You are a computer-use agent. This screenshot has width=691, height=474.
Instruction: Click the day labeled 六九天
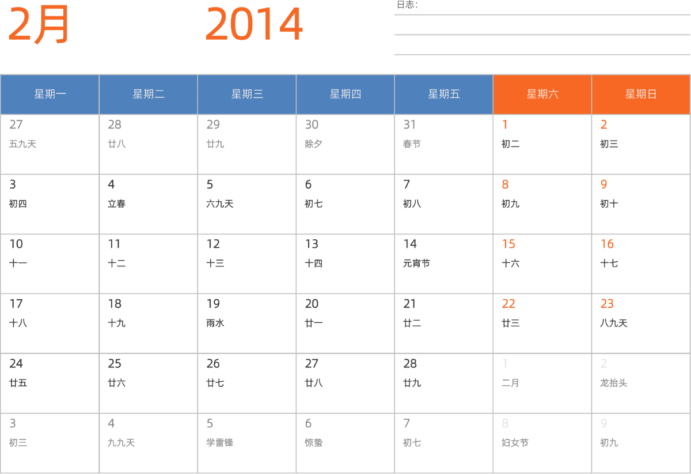[247, 204]
